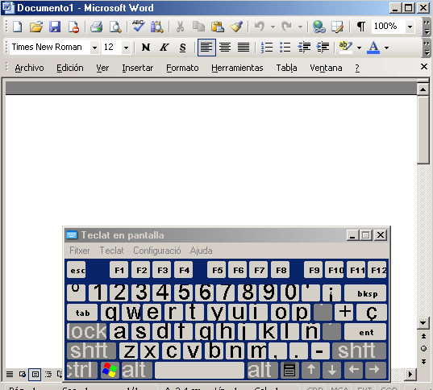Apply highlight color marker

pos(345,48)
